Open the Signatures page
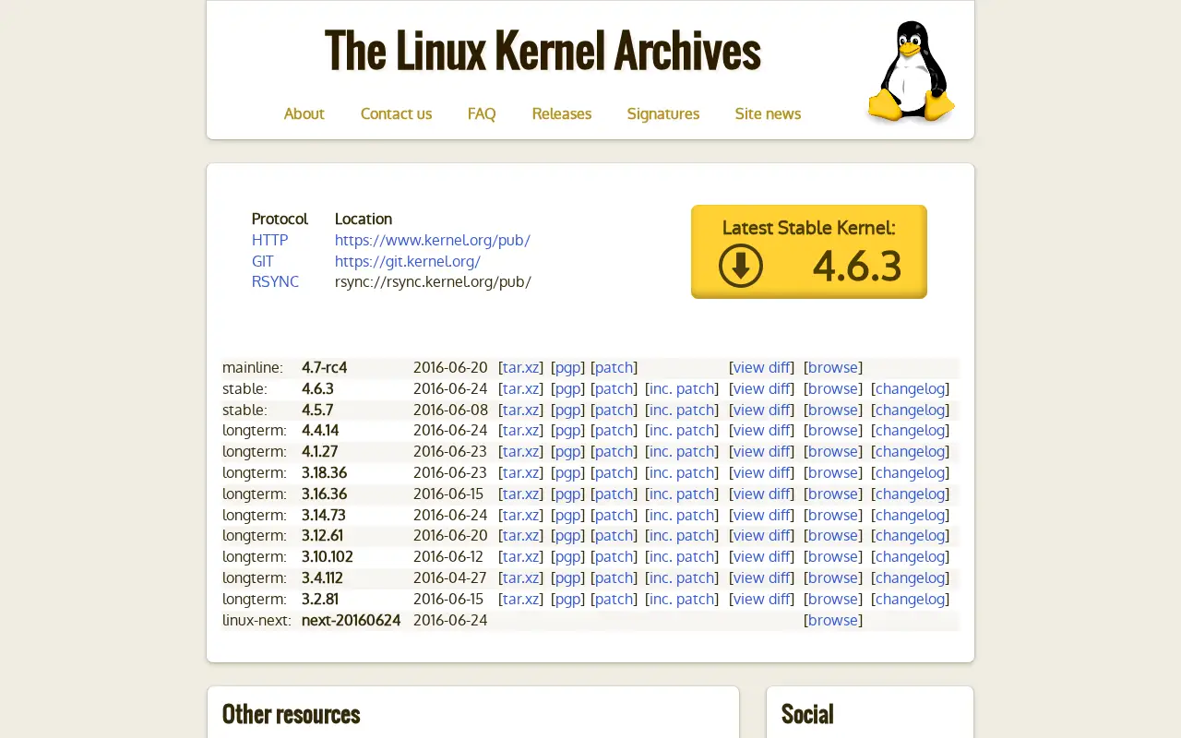This screenshot has width=1181, height=738. point(663,113)
